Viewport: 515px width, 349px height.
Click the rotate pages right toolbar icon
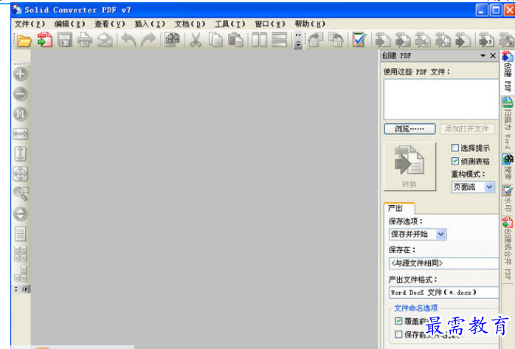pyautogui.click(x=316, y=40)
